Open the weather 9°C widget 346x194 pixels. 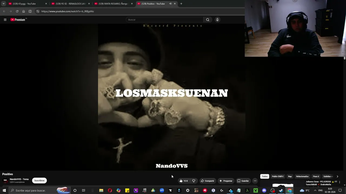coord(305,190)
